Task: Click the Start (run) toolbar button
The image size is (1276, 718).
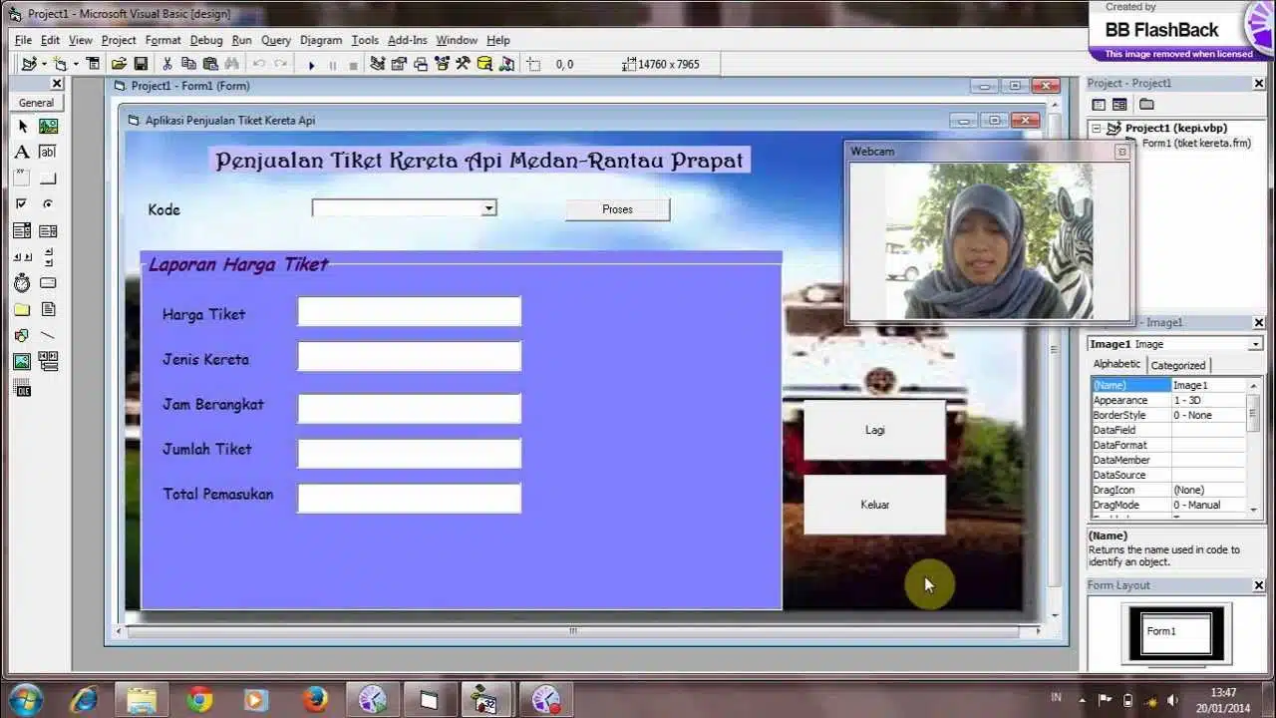Action: click(x=311, y=65)
